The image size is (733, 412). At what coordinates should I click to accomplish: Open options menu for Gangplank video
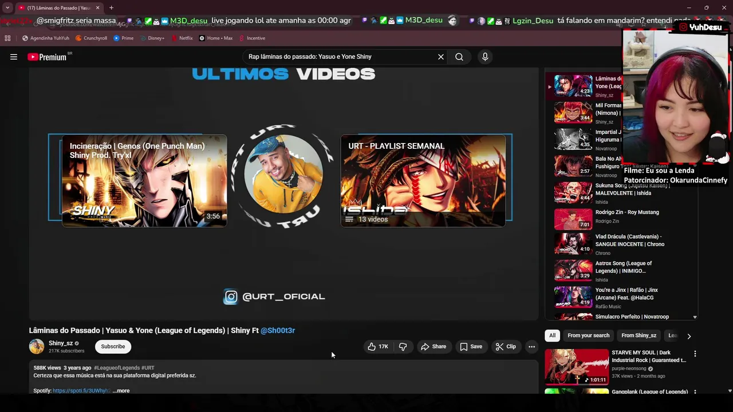[695, 393]
